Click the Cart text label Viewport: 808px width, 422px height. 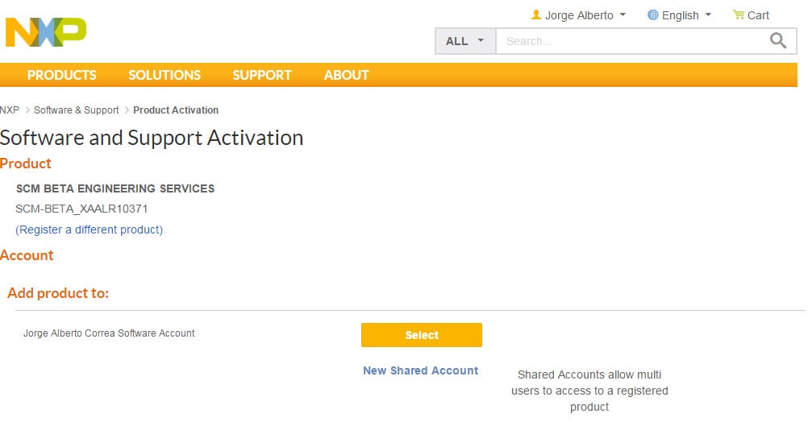(x=758, y=15)
